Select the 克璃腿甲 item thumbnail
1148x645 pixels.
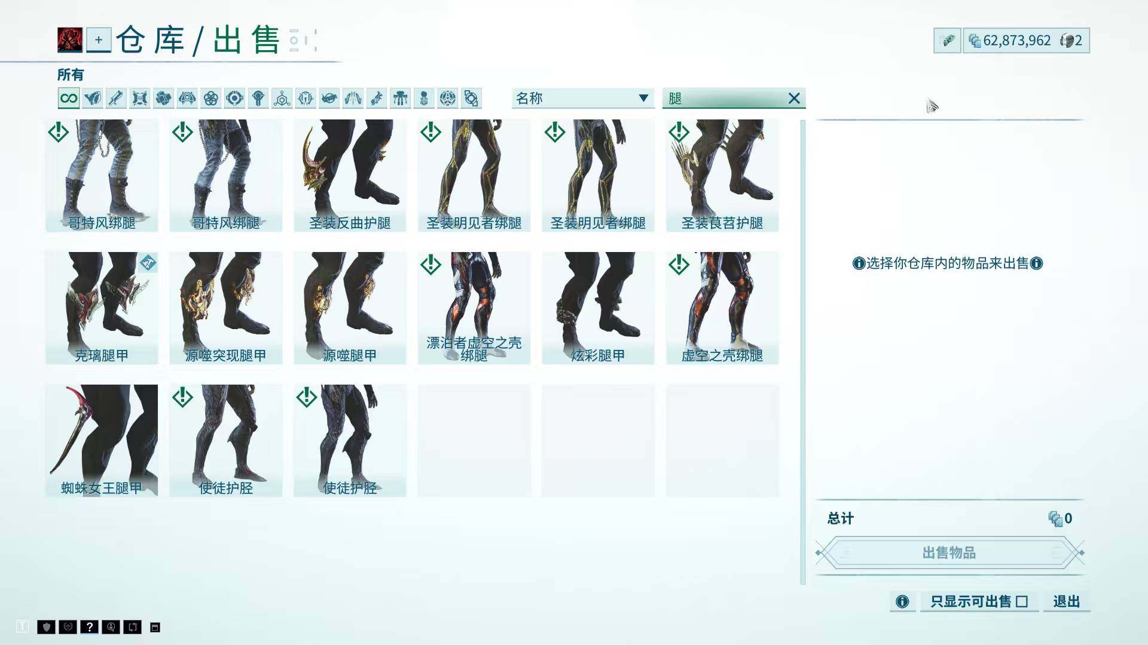point(102,308)
